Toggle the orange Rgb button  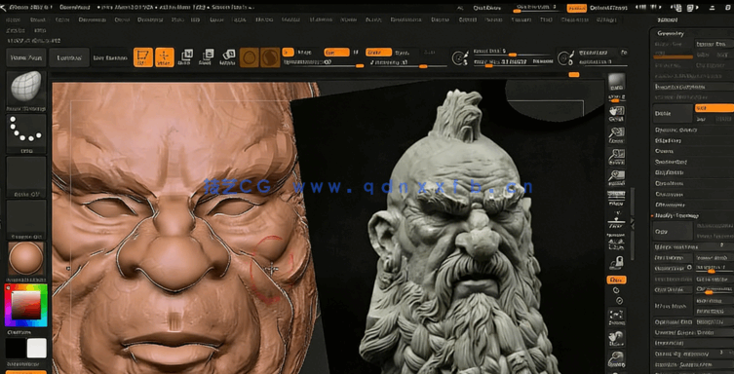[336, 53]
